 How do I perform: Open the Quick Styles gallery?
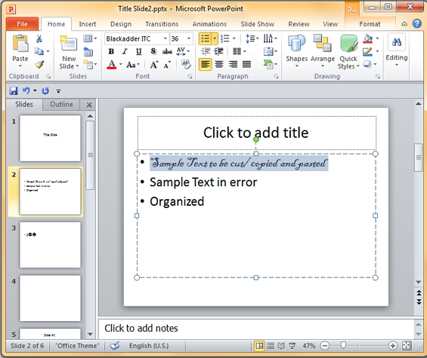[348, 51]
